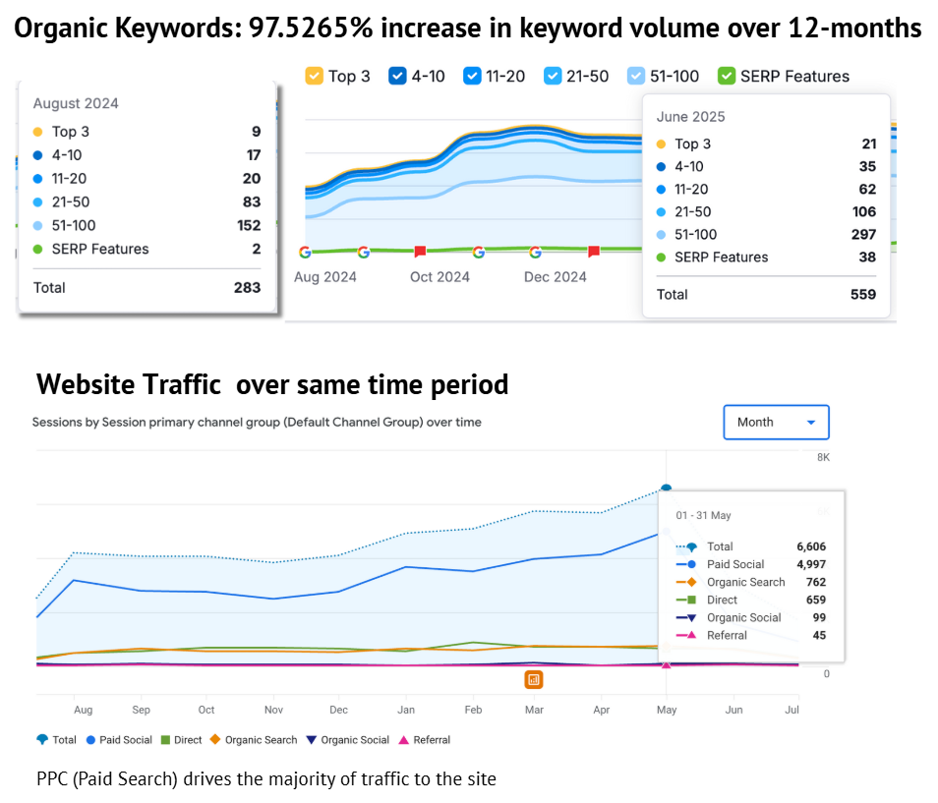Click the Organic Keywords headline text

(468, 28)
